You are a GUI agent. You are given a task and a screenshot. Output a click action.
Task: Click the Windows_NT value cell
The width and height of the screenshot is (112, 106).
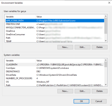coord(43,82)
